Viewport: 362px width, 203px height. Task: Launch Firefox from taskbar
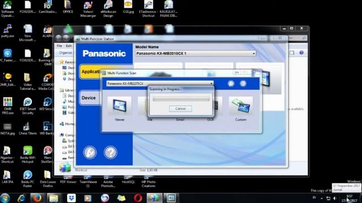tap(37, 198)
